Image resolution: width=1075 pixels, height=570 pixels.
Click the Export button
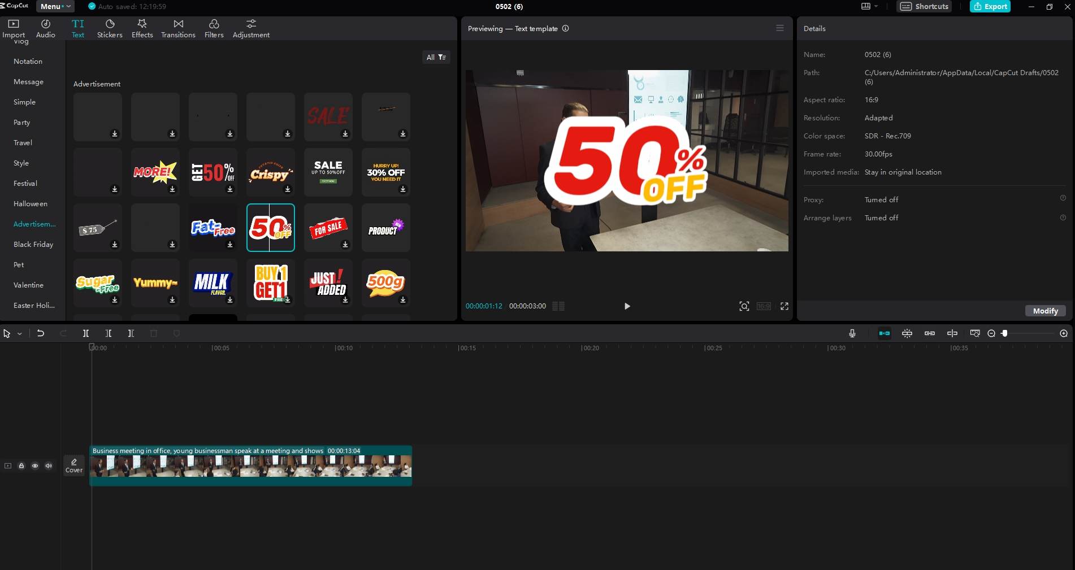990,6
